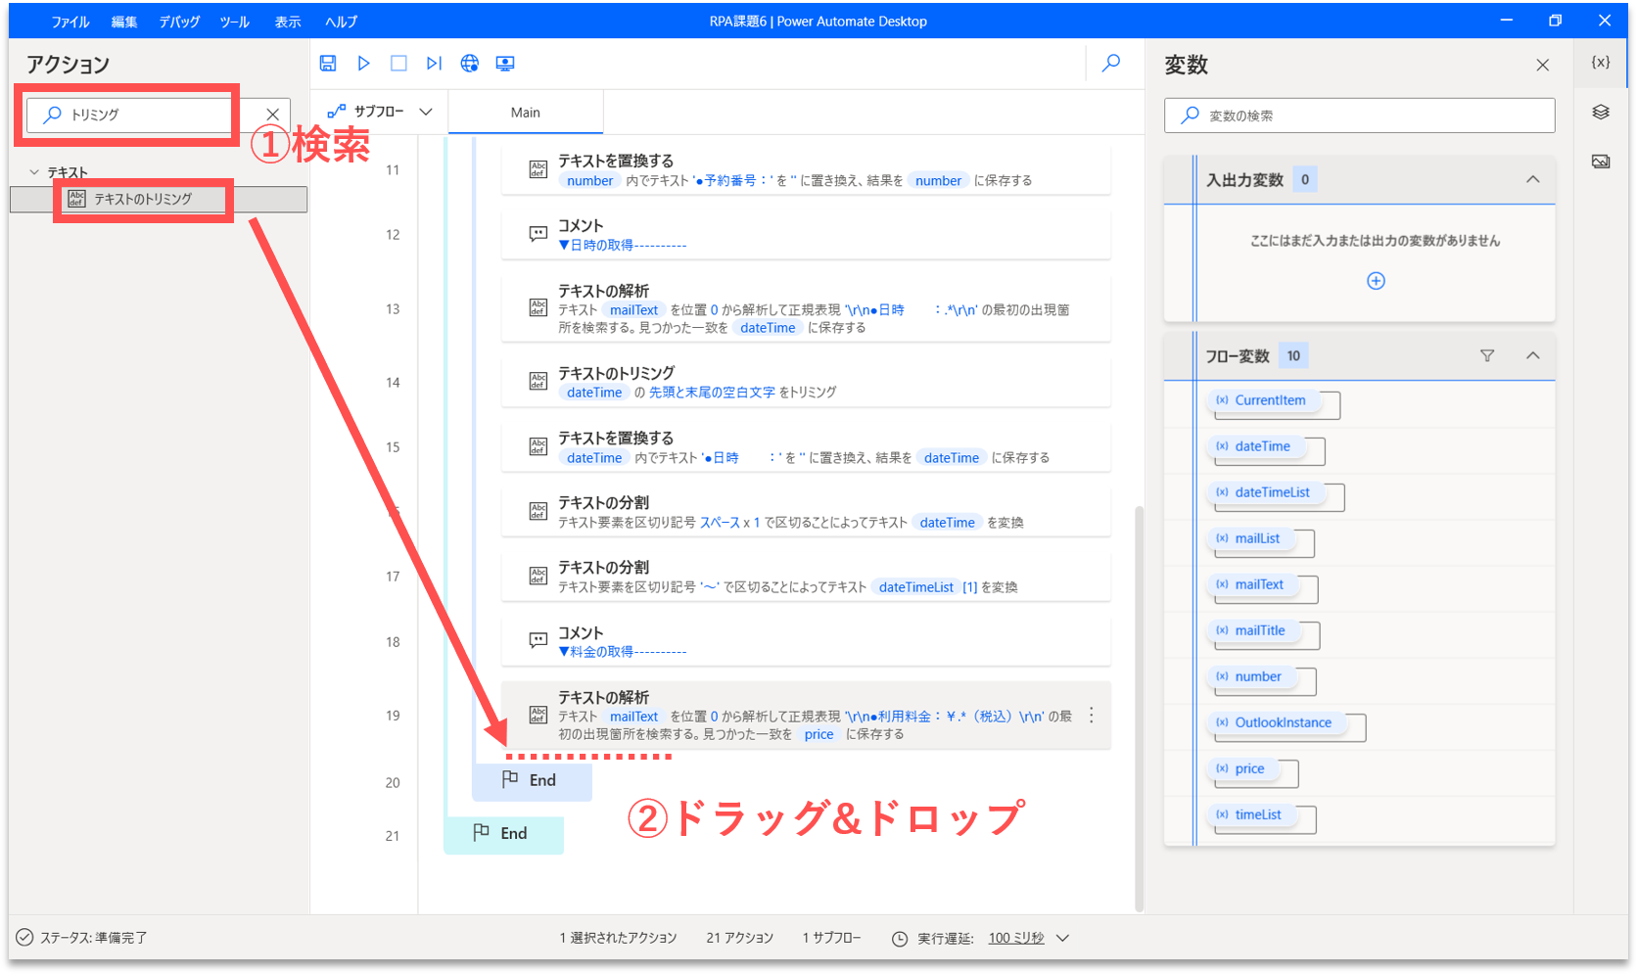This screenshot has width=1637, height=974.
Task: Click the 100 ミリ秒 run delay link
Action: coord(1016,938)
